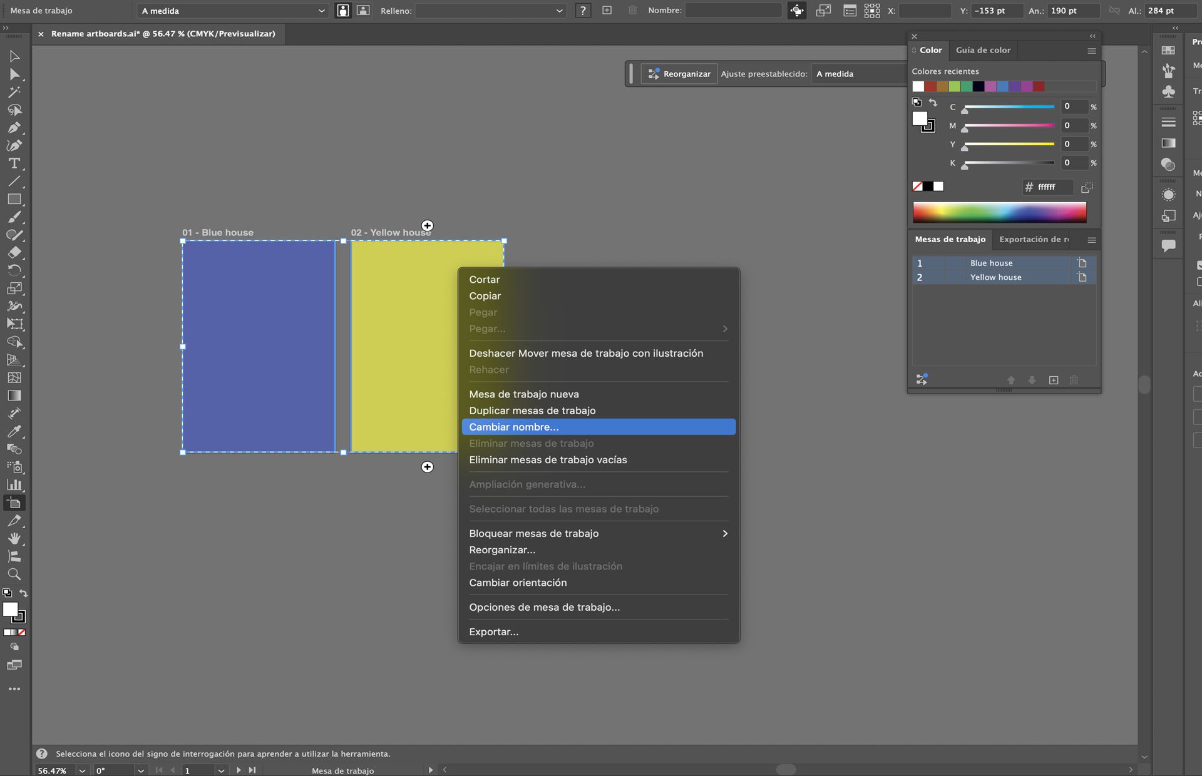The height and width of the screenshot is (776, 1202).
Task: Toggle landscape orientation button
Action: [363, 11]
